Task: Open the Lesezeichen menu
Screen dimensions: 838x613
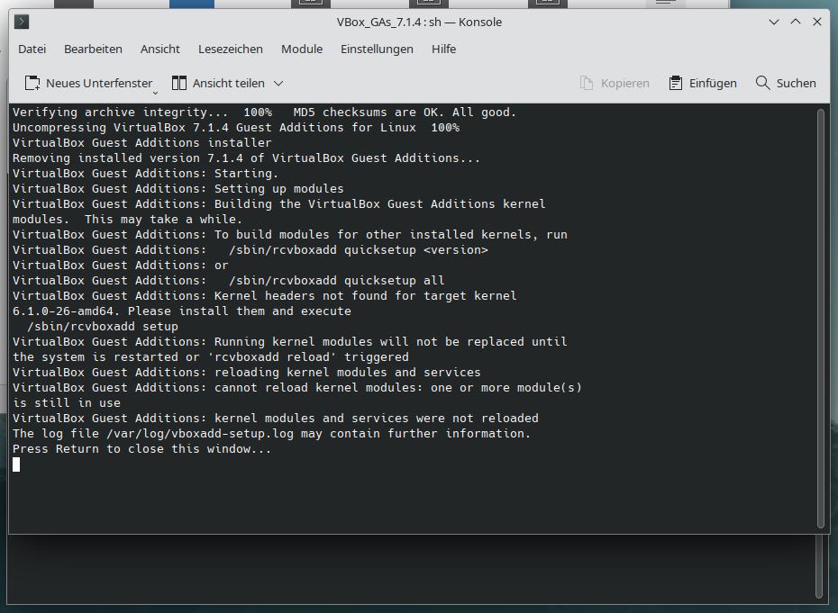Action: pyautogui.click(x=231, y=50)
